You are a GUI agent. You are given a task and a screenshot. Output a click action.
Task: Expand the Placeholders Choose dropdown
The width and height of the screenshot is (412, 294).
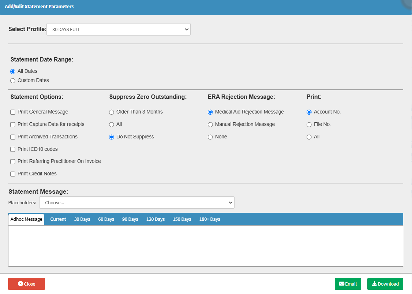tap(136, 202)
